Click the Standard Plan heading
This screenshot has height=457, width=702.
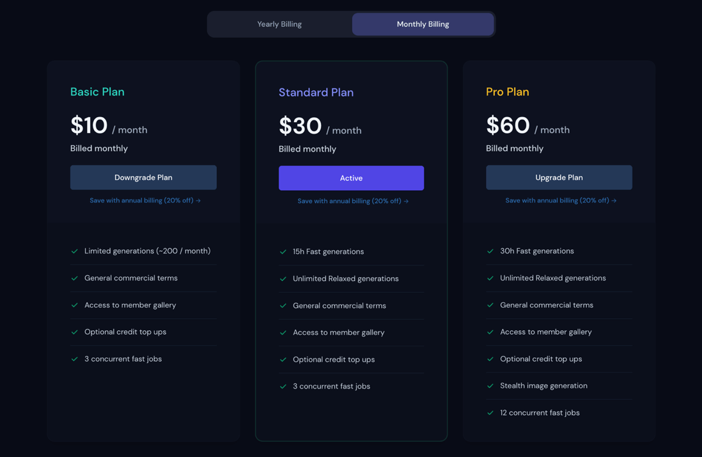316,92
